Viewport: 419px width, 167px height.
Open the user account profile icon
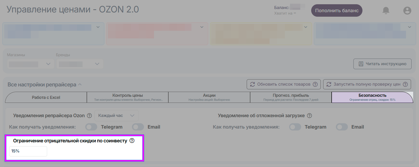pyautogui.click(x=407, y=11)
